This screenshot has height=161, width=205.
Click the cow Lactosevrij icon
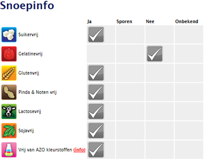(9, 111)
